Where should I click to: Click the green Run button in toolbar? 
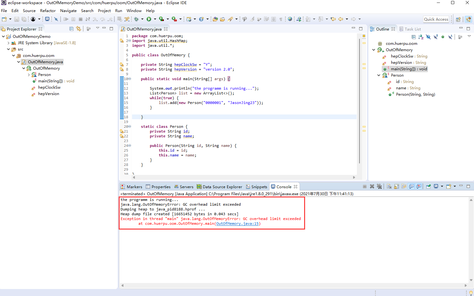pyautogui.click(x=149, y=19)
